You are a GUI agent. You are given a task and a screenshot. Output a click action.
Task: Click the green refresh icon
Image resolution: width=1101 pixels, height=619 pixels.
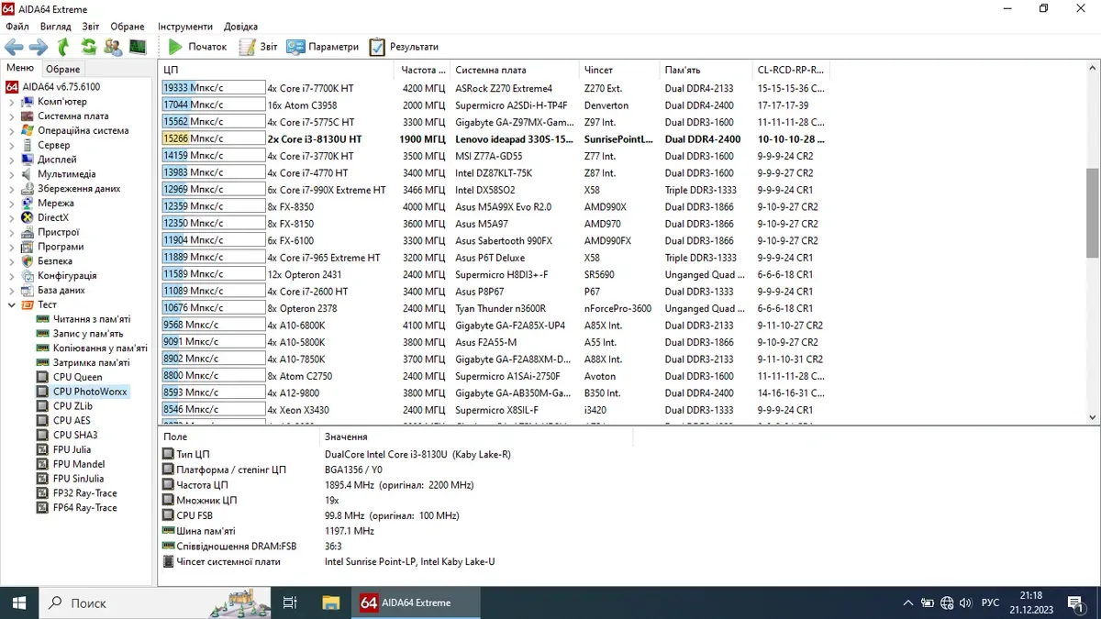click(88, 47)
